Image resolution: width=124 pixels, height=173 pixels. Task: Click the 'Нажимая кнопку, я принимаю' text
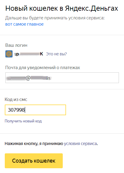coord(34,144)
